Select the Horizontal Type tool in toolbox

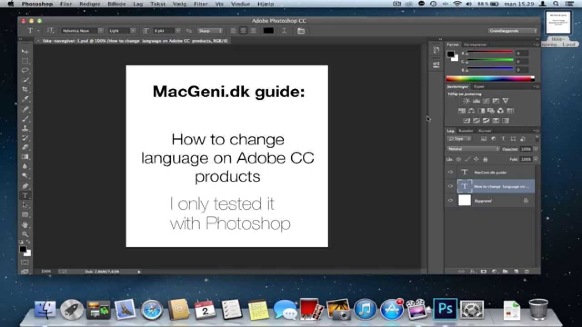tap(25, 195)
